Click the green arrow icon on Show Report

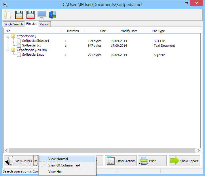174,161
